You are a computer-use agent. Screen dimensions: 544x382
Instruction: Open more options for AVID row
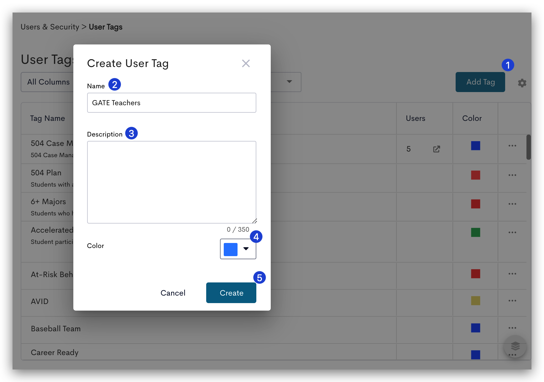pos(512,301)
